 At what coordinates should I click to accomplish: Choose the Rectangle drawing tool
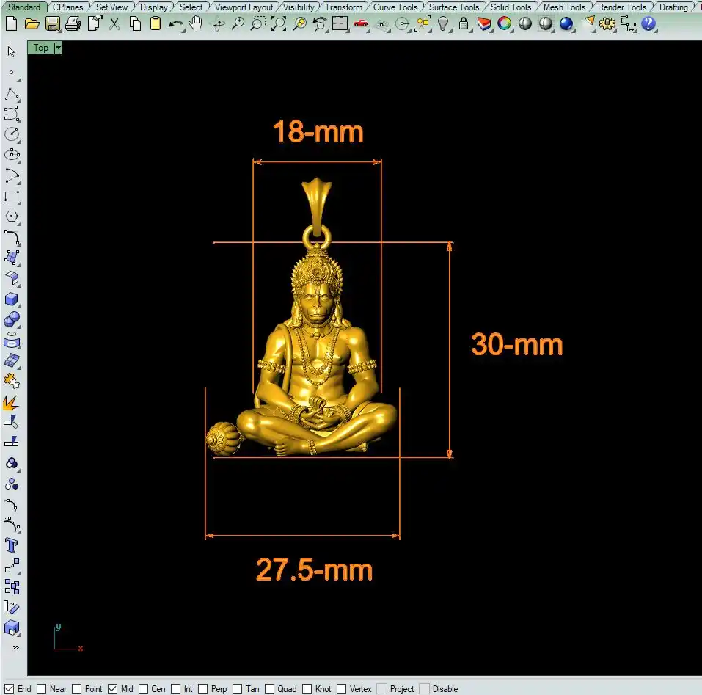pos(12,197)
